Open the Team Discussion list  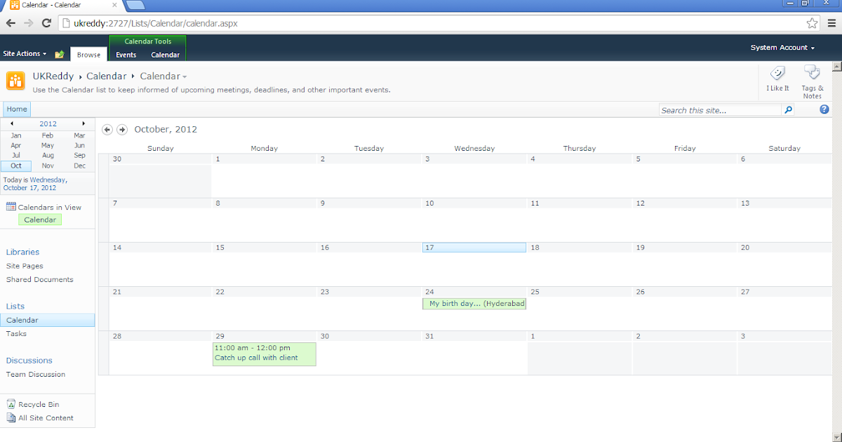coord(36,374)
